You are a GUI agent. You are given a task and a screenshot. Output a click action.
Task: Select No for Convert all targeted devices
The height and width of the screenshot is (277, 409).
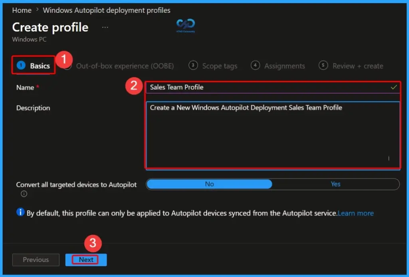pyautogui.click(x=209, y=184)
